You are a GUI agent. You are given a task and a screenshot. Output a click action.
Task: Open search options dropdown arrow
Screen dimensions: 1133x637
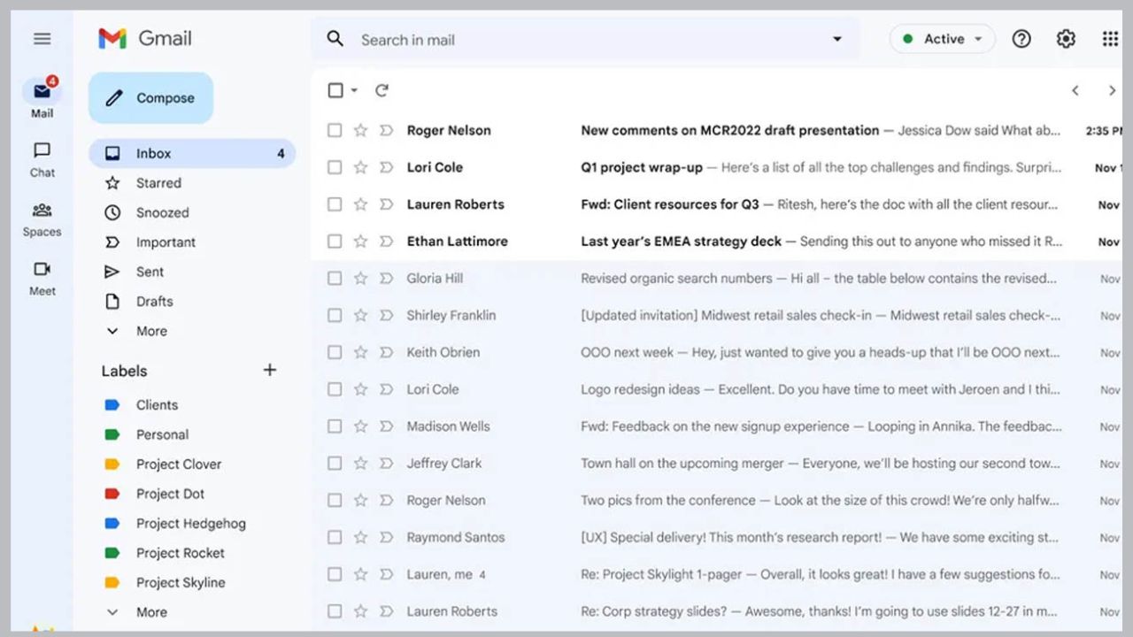[x=836, y=39]
